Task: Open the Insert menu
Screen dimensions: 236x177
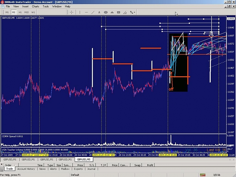Action: pyautogui.click(x=25, y=6)
